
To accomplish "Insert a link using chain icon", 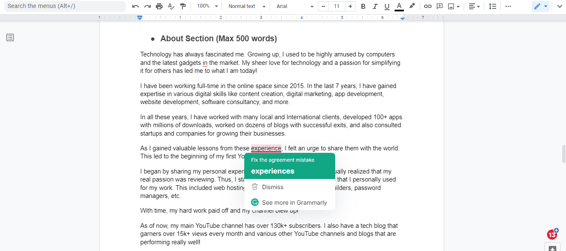I will click(x=427, y=6).
